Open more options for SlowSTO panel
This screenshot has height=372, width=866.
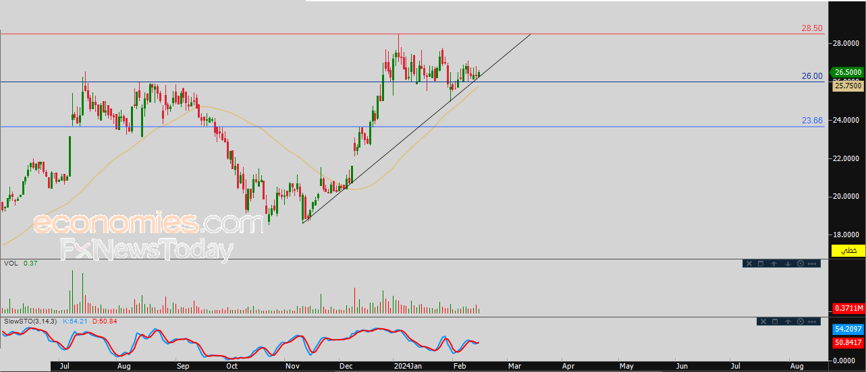click(812, 321)
